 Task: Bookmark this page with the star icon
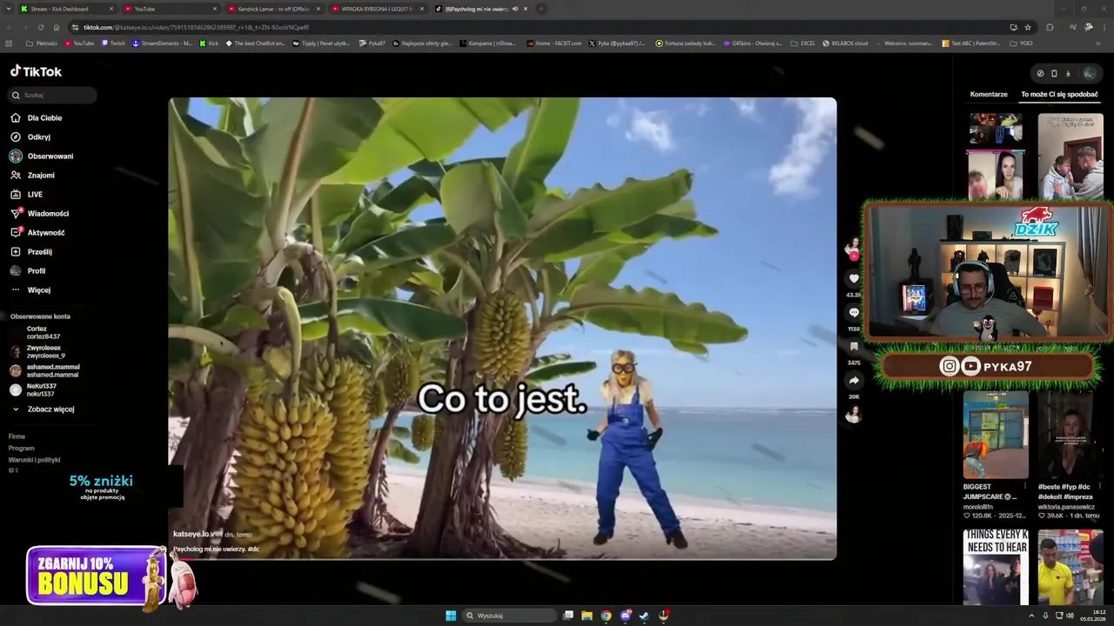point(1028,27)
